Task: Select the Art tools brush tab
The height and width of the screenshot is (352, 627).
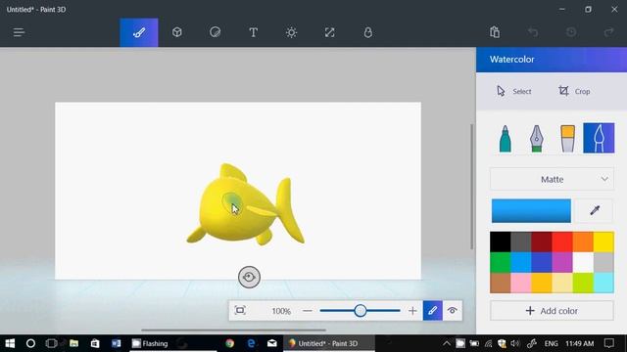Action: click(139, 32)
